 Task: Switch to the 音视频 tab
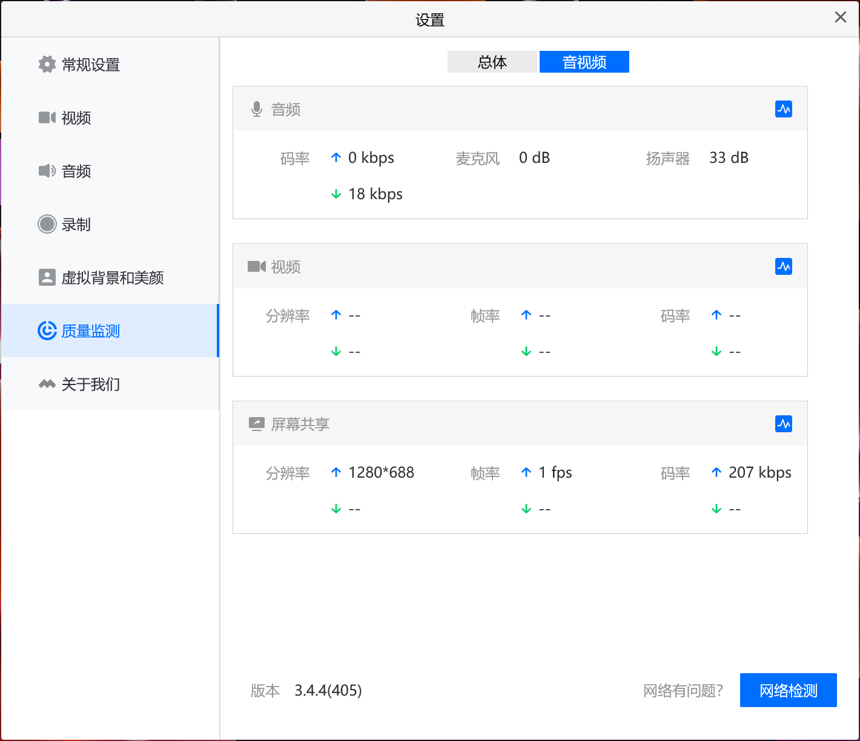click(584, 62)
